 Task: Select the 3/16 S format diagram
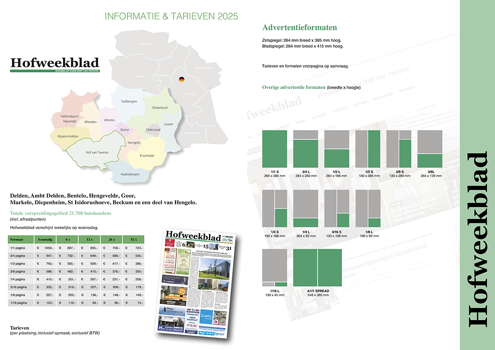tap(337, 209)
